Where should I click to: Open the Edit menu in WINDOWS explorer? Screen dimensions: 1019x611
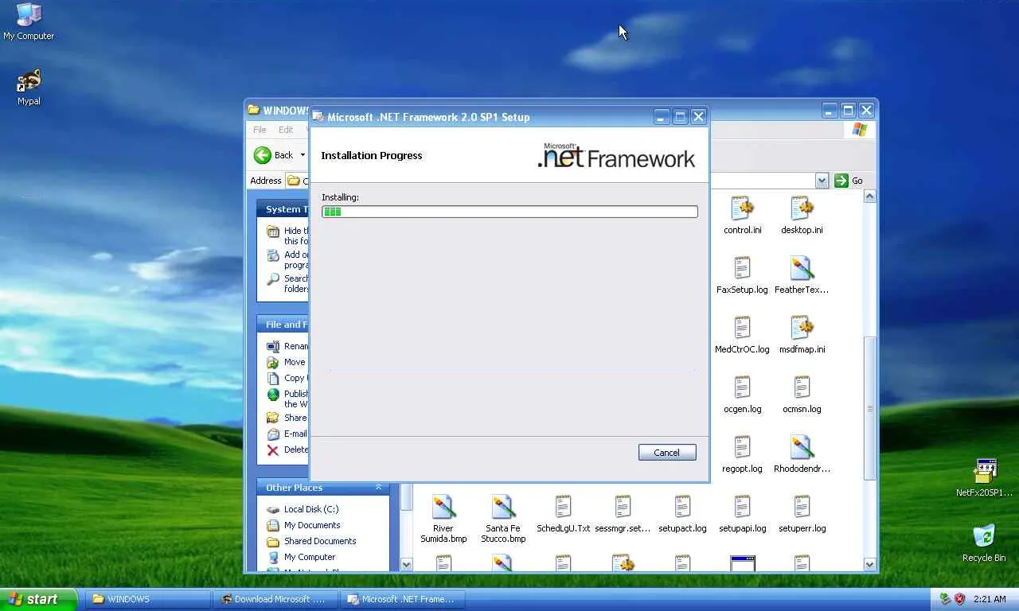click(286, 130)
